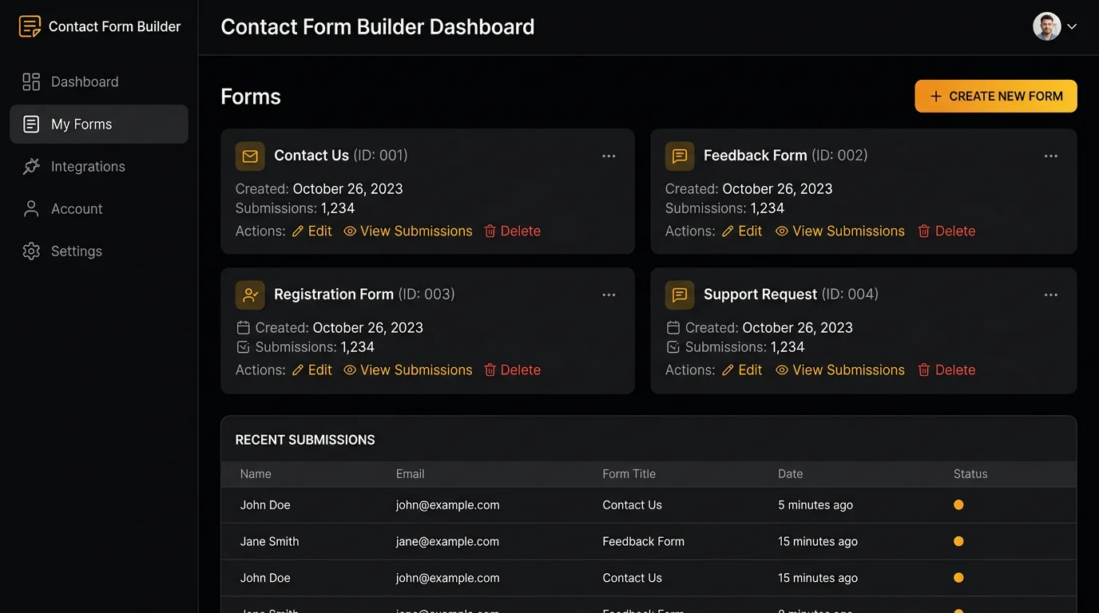1099x613 pixels.
Task: View Submissions for Feedback Form
Action: (840, 231)
